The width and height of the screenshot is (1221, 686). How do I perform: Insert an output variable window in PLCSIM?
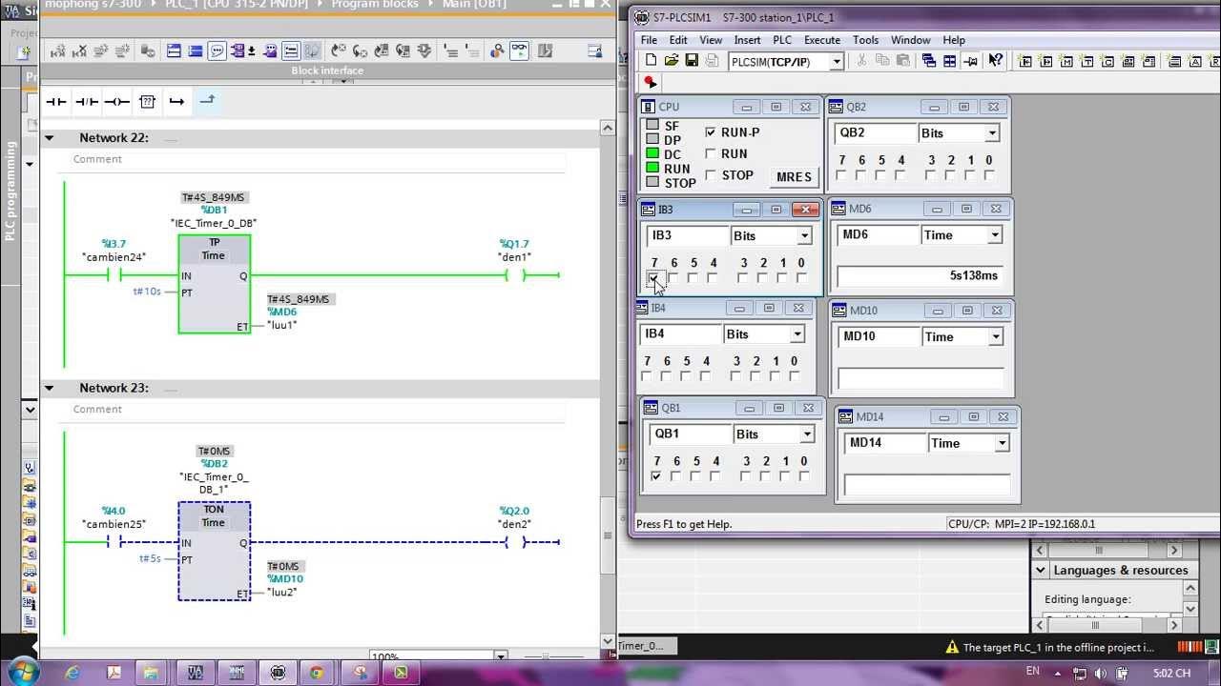(x=1046, y=61)
